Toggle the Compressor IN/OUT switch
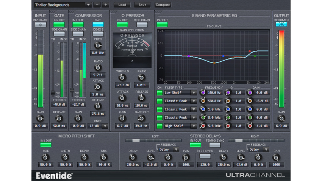The width and height of the screenshot is (322, 181). pyautogui.click(x=78, y=24)
